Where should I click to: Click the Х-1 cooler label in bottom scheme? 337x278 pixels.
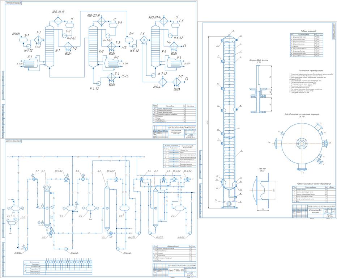click(78, 171)
